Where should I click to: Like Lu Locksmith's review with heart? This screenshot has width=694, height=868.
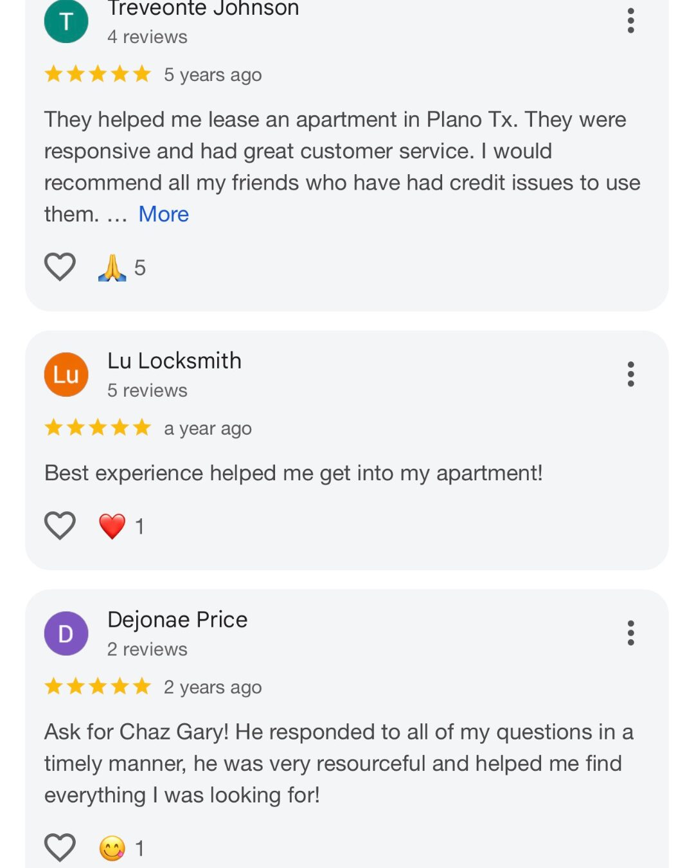(x=60, y=525)
